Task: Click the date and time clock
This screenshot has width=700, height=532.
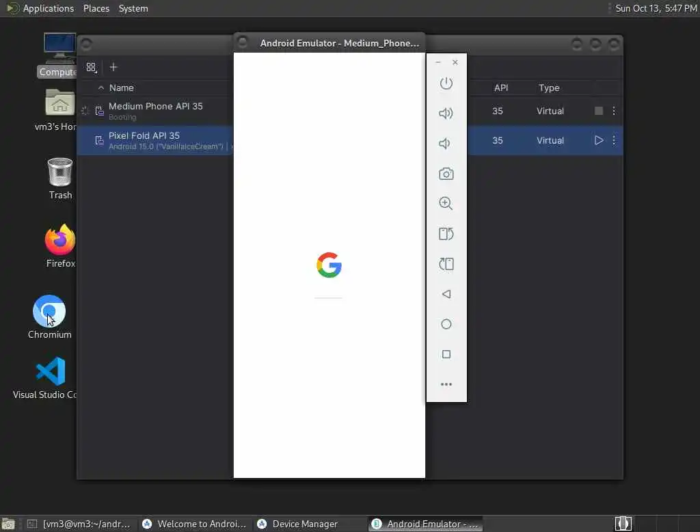Action: point(656,8)
